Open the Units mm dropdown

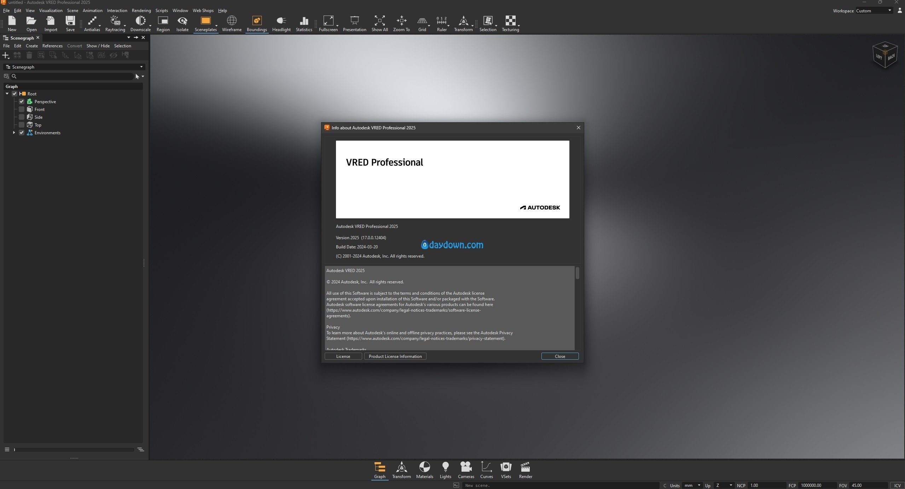pos(692,485)
